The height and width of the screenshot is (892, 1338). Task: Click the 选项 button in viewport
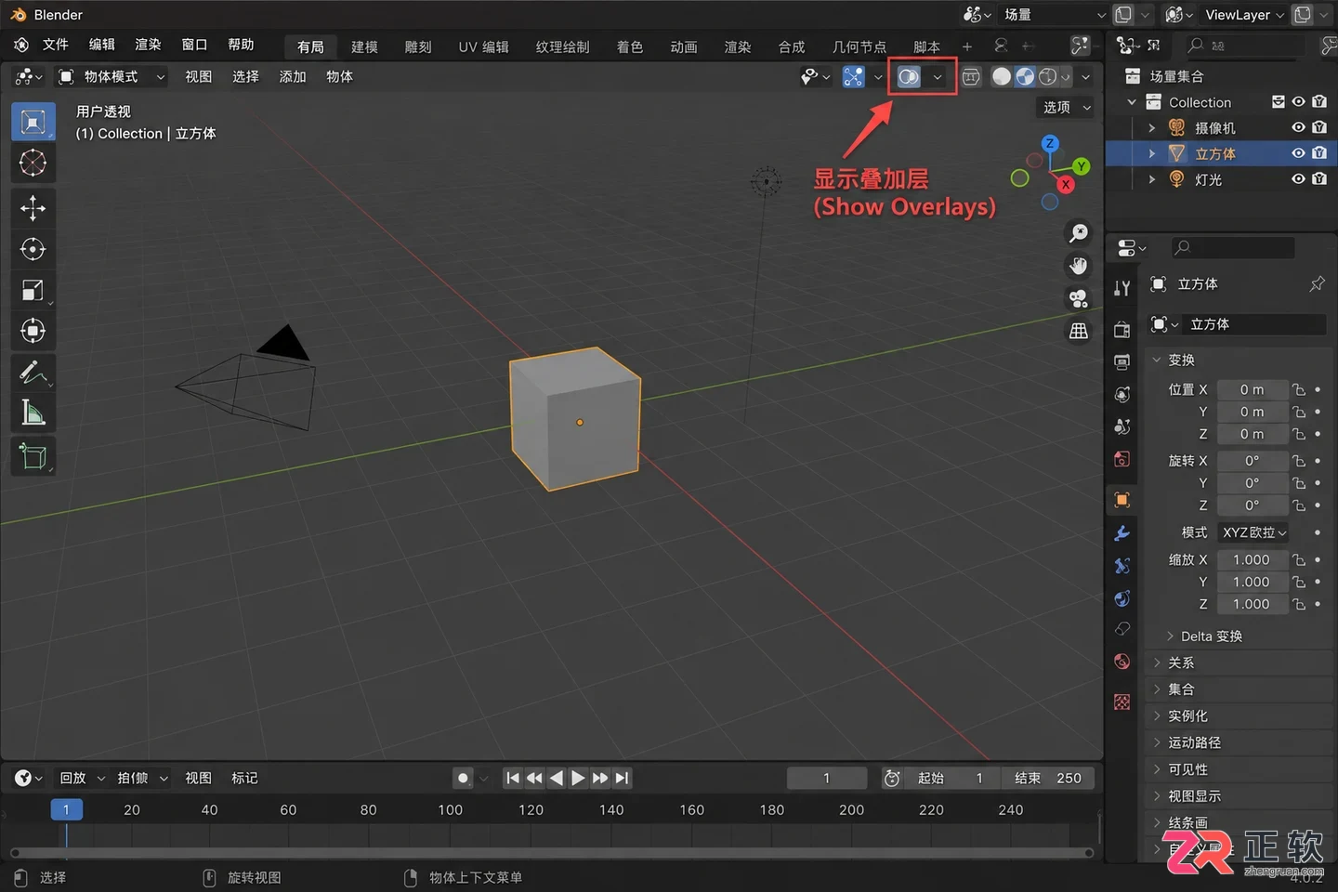(x=1065, y=108)
